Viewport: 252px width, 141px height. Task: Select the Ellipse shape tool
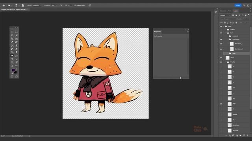(12, 62)
